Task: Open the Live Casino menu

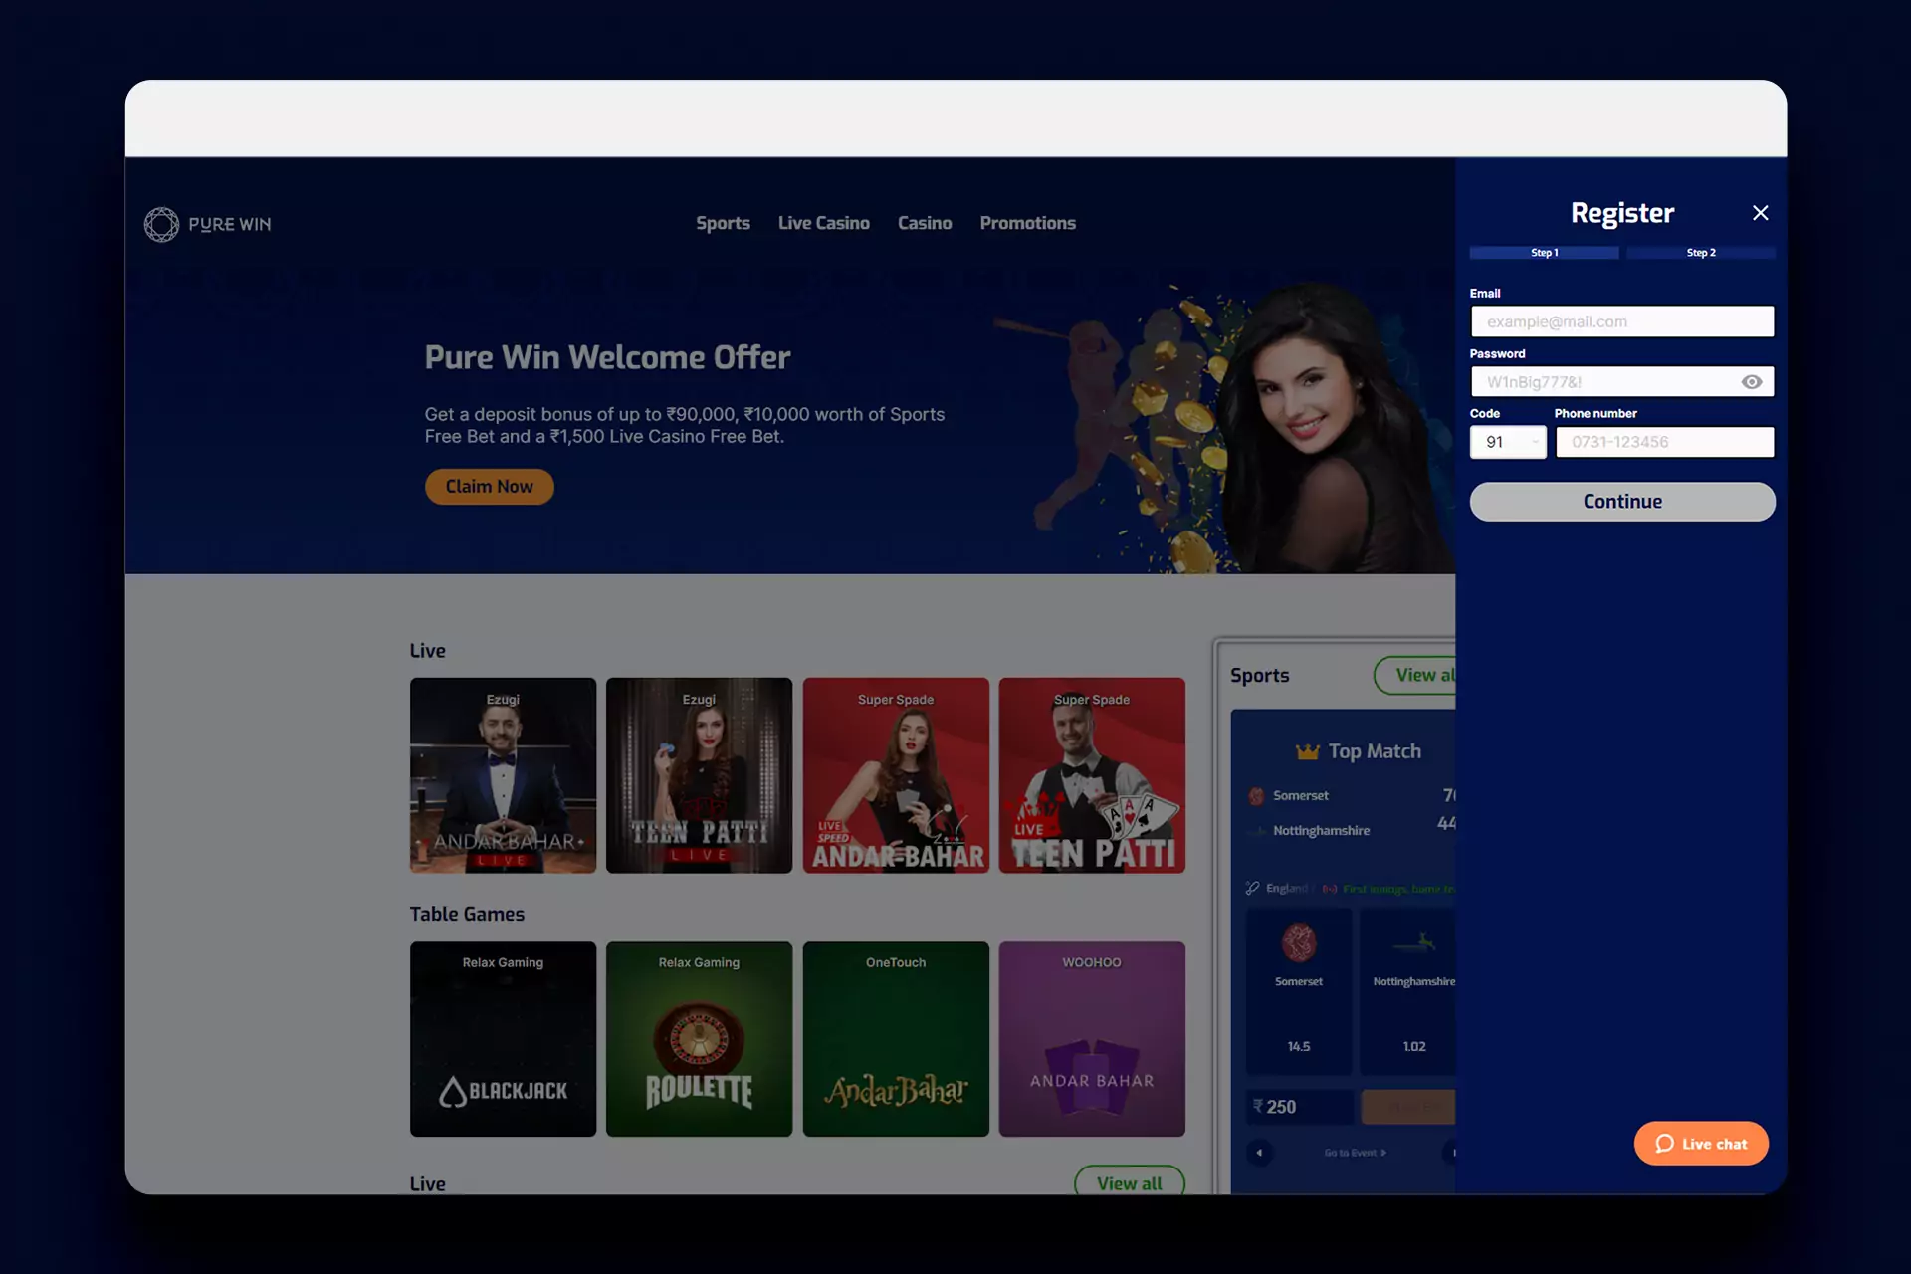Action: coord(823,223)
